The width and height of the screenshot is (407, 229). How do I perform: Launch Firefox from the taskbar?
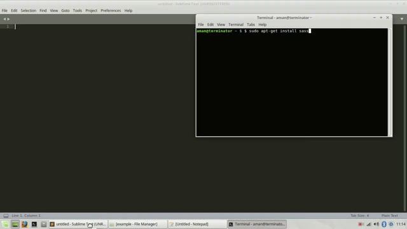coord(25,224)
